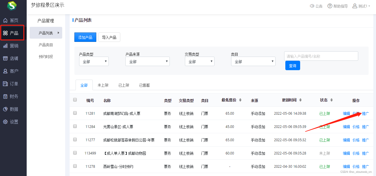Click the 导入产品 button

(x=109, y=37)
